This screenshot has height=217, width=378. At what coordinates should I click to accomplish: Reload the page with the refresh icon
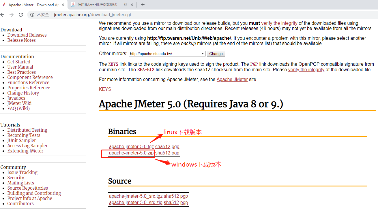pyautogui.click(x=21, y=14)
